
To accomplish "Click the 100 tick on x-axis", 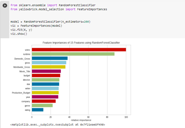I will [x=126, y=117].
